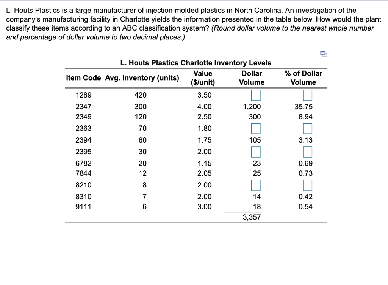The height and width of the screenshot is (285, 388).
Task: Click the 'Item Code' column header
Action: tap(83, 78)
